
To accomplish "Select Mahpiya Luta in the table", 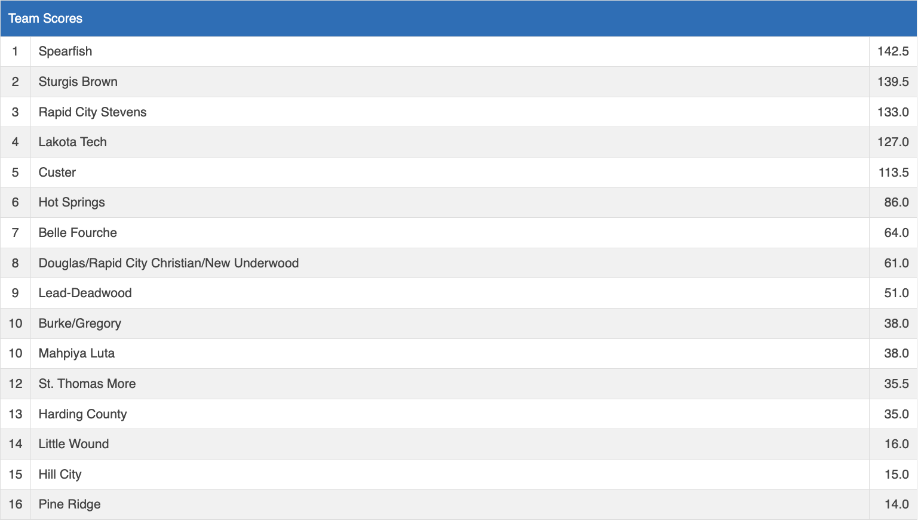I will [x=76, y=353].
